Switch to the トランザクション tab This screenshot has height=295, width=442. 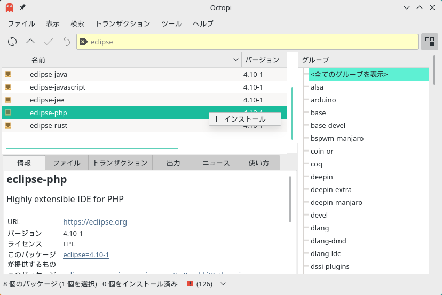120,163
